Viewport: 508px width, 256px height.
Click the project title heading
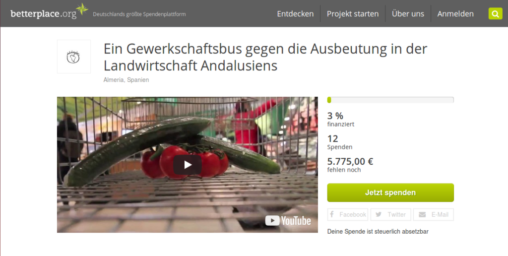click(x=265, y=57)
